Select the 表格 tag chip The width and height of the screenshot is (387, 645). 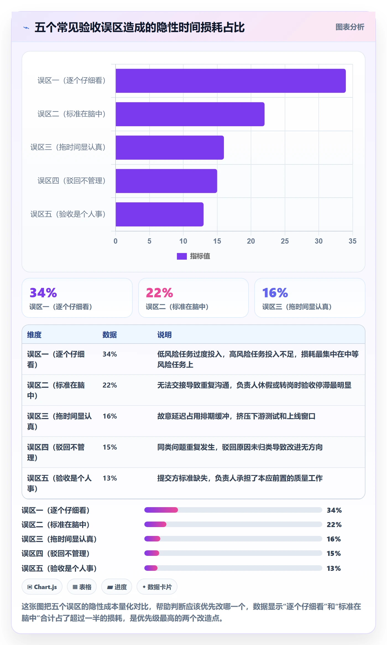(x=82, y=587)
